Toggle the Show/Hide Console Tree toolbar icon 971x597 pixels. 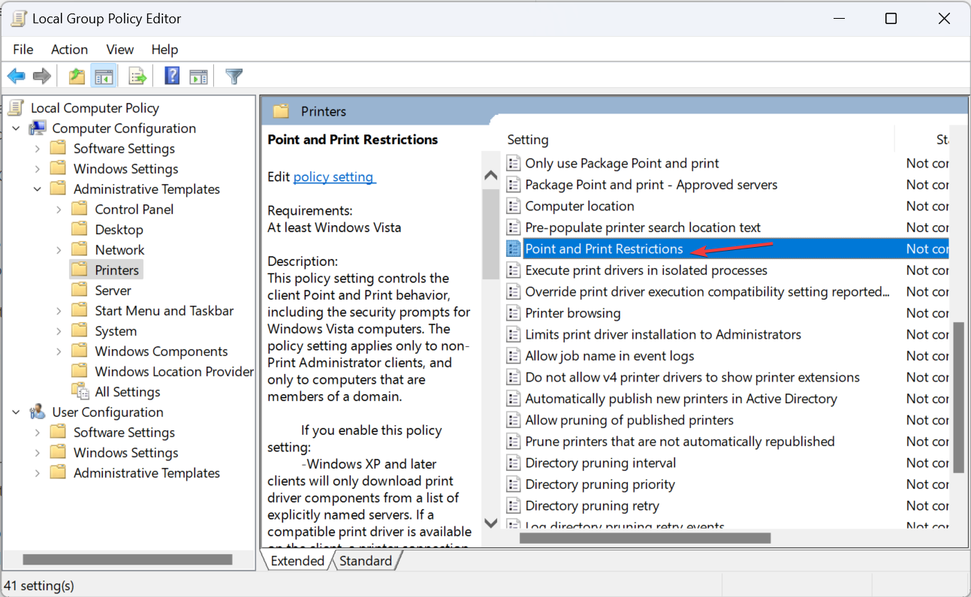click(x=103, y=76)
